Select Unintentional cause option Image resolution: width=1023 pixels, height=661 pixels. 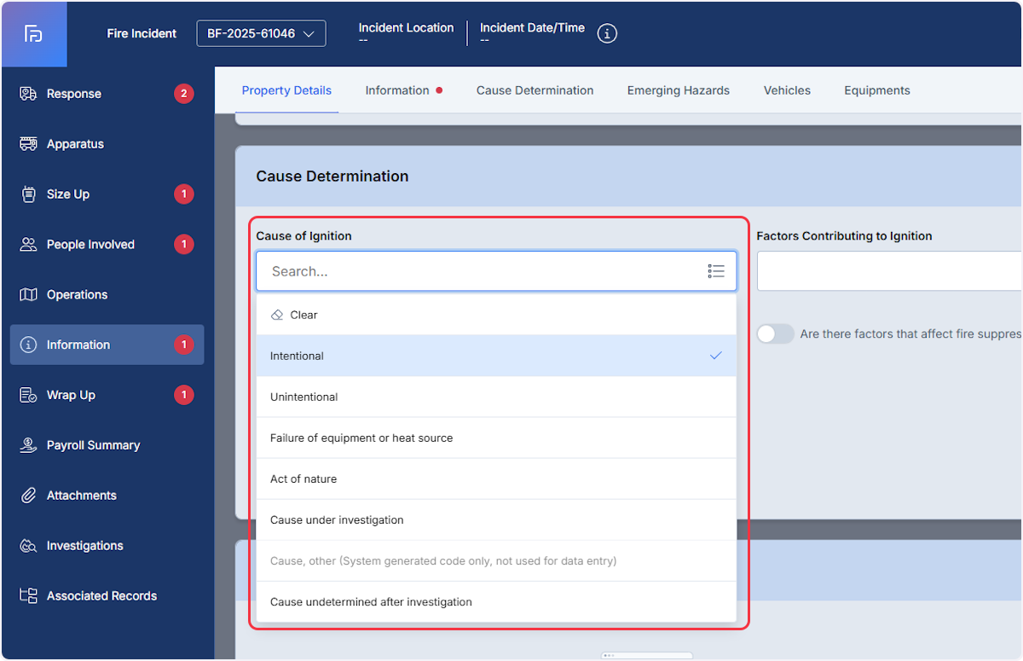point(496,397)
